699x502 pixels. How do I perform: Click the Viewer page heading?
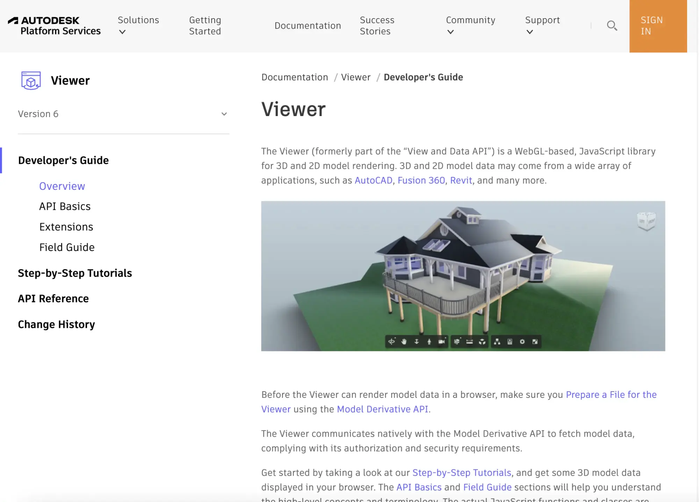[x=294, y=109]
